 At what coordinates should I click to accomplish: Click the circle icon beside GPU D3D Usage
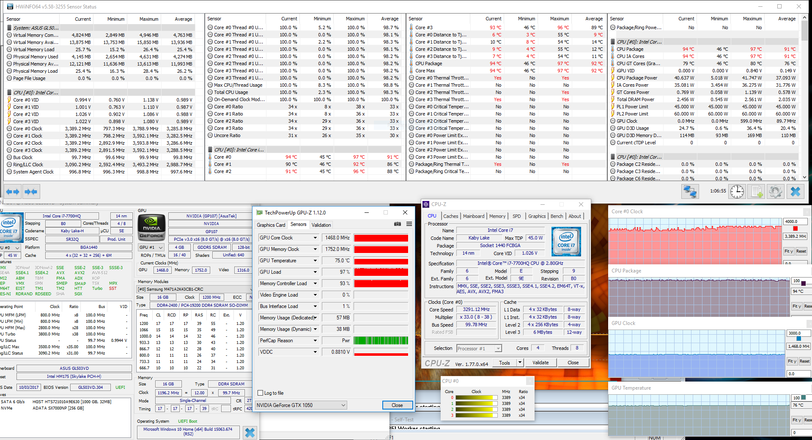click(613, 128)
